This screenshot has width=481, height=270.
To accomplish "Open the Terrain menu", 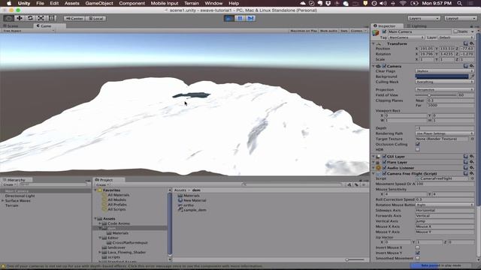I will click(192, 3).
